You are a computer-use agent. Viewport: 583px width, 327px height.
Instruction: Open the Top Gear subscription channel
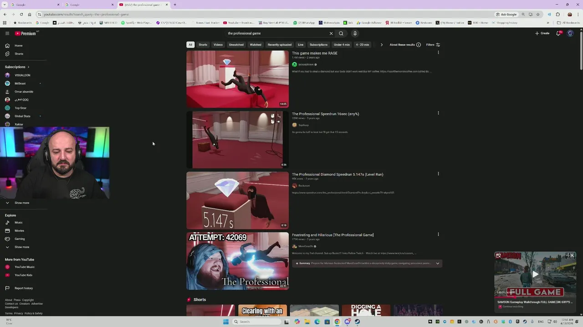pyautogui.click(x=20, y=108)
